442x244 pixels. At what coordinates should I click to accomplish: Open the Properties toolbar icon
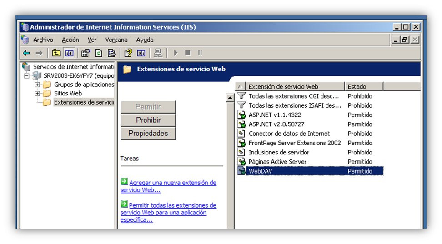[x=85, y=53]
